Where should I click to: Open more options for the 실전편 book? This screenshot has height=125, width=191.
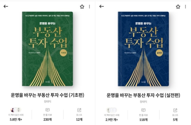click(185, 7)
